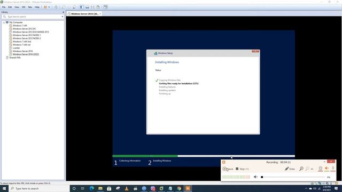Image resolution: width=342 pixels, height=192 pixels.
Task: Open Cortana from the taskbar
Action: pos(74,188)
